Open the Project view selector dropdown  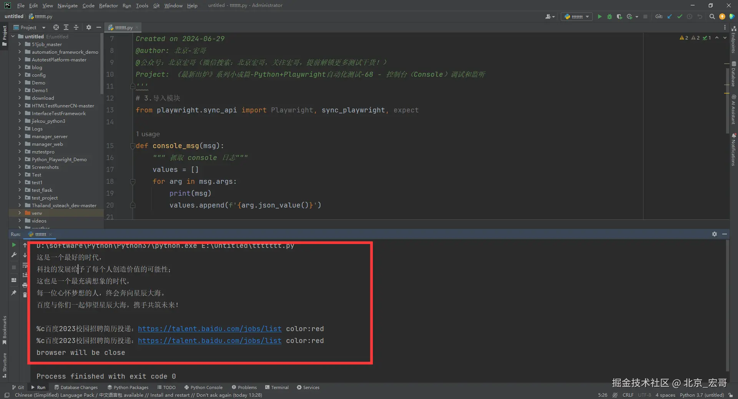tap(30, 27)
